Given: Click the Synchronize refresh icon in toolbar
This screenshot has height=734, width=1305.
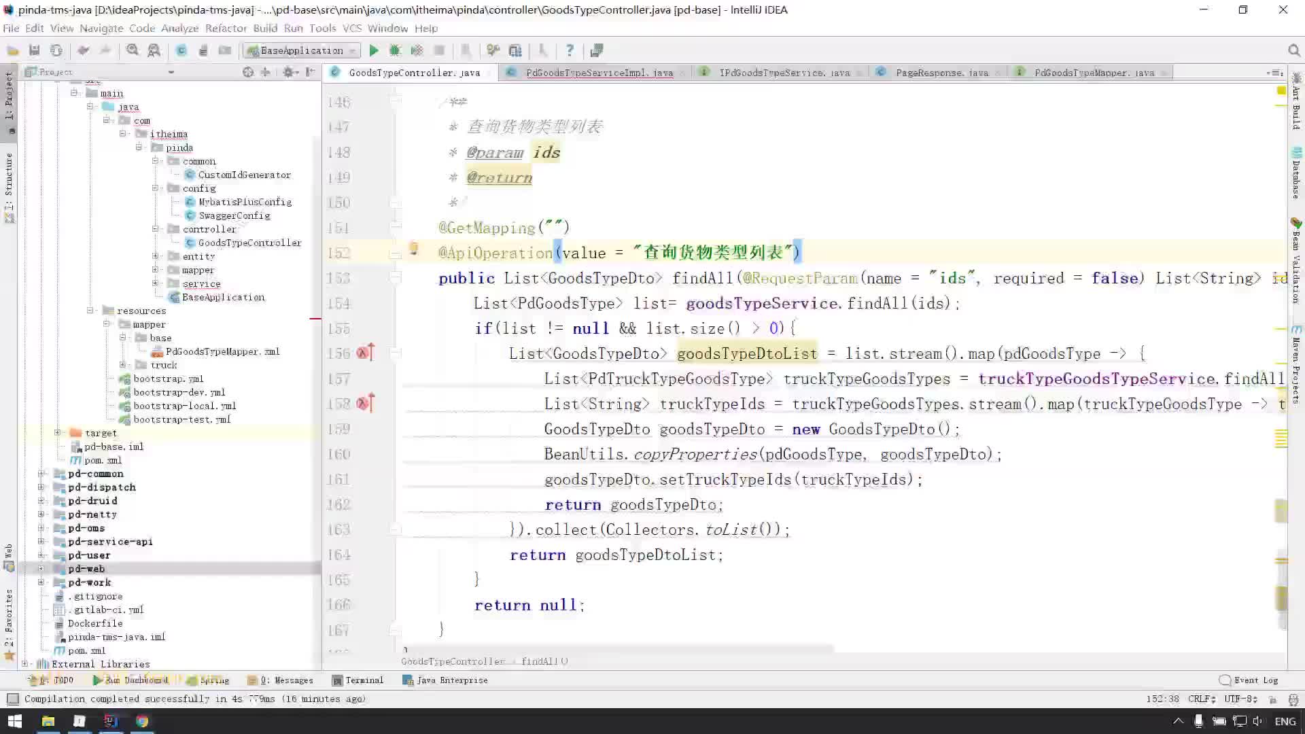Looking at the screenshot, I should click(x=56, y=50).
